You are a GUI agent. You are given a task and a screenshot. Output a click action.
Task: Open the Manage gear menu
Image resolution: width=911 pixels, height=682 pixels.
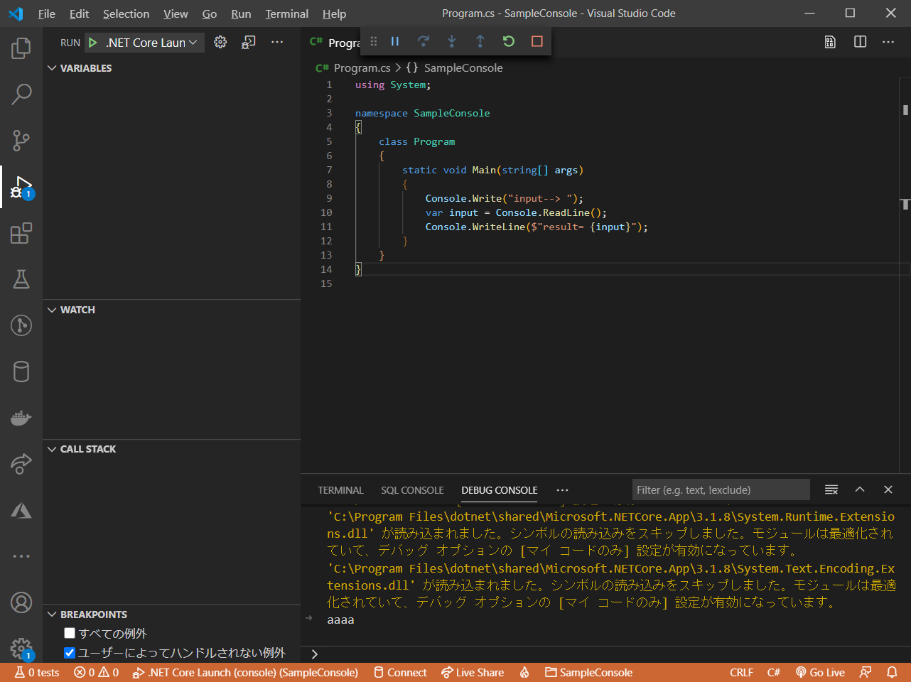(21, 647)
